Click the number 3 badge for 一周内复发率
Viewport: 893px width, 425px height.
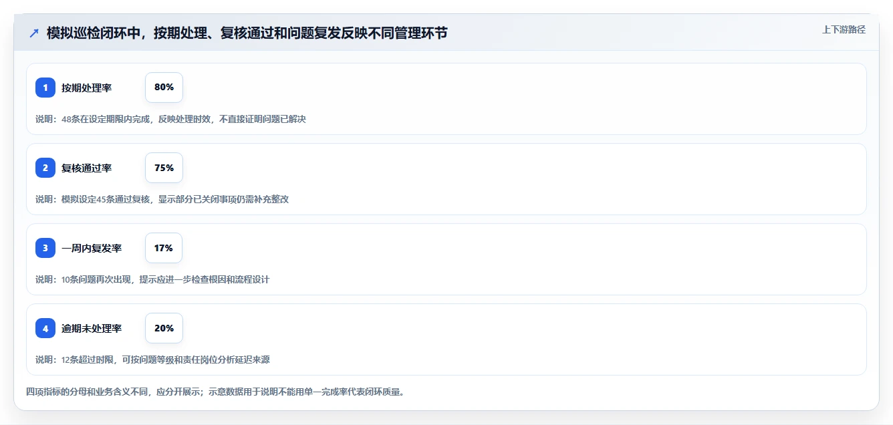[45, 248]
